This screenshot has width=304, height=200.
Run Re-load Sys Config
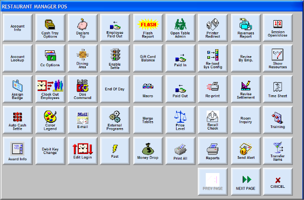(213, 58)
